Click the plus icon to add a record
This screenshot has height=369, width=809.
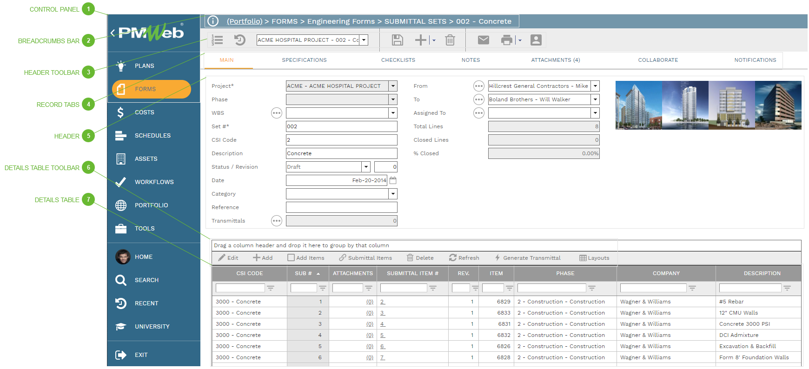click(421, 40)
